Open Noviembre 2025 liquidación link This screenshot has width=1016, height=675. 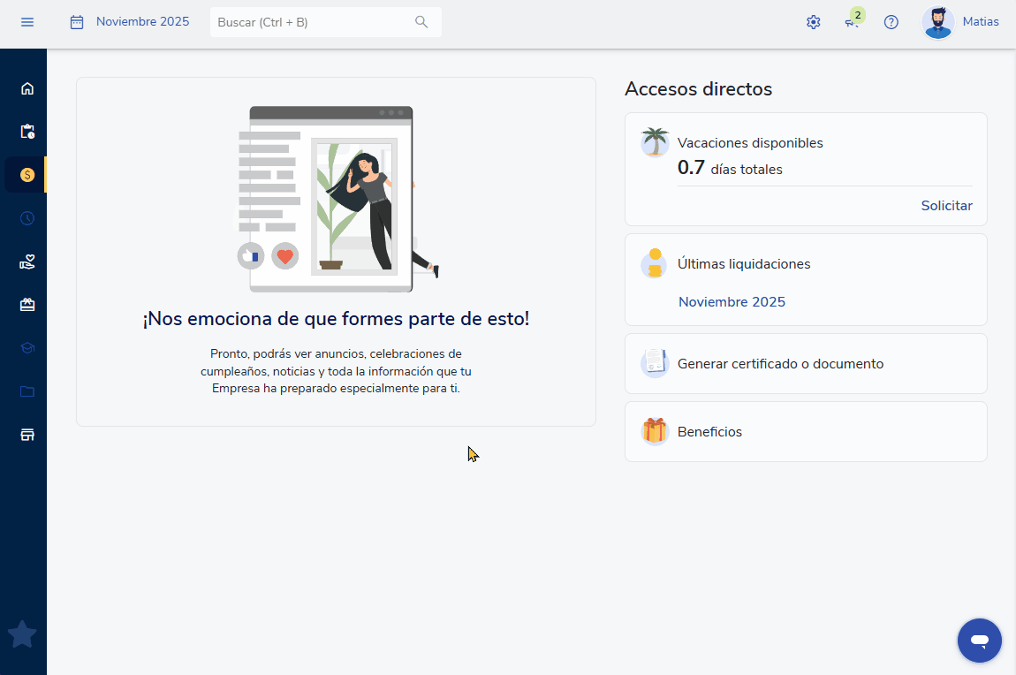coord(732,302)
